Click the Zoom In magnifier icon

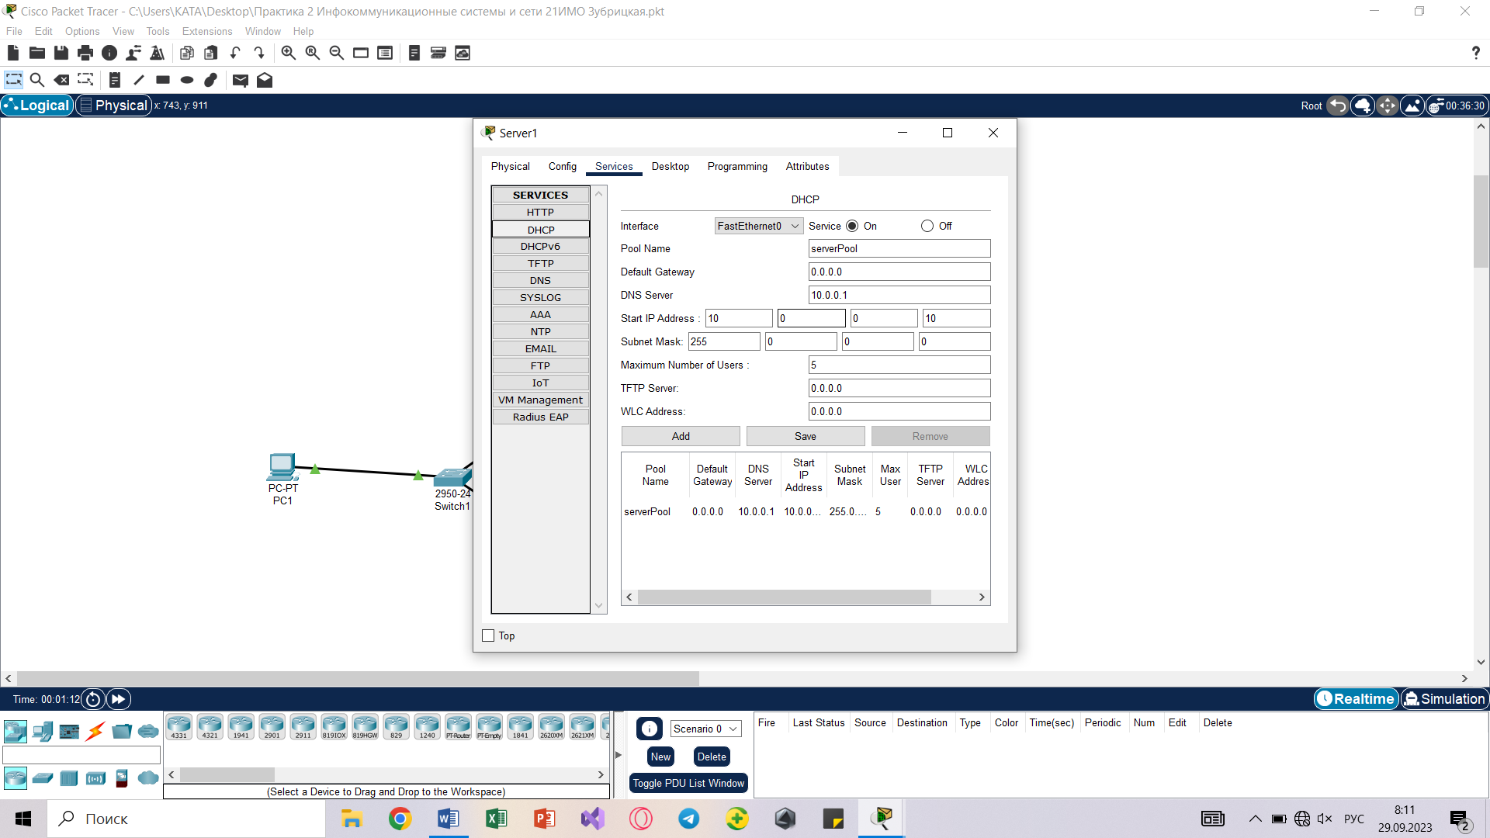pyautogui.click(x=288, y=53)
